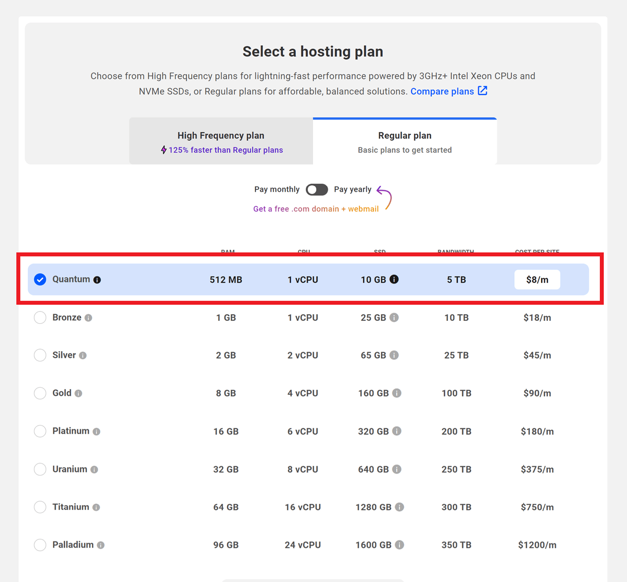627x582 pixels.
Task: Select the Quantum plan radio button
Action: [40, 279]
